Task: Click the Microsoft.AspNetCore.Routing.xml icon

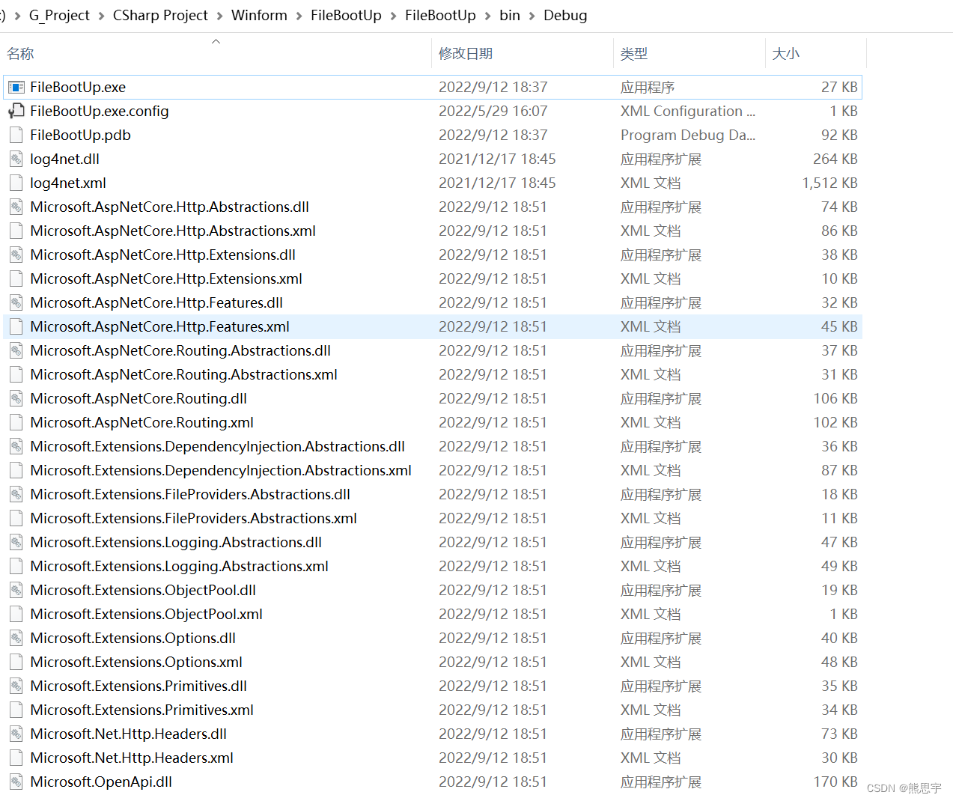Action: coord(16,423)
